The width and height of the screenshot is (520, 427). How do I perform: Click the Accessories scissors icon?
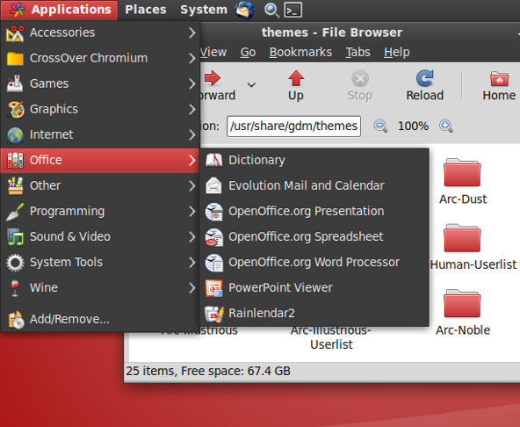tap(15, 33)
